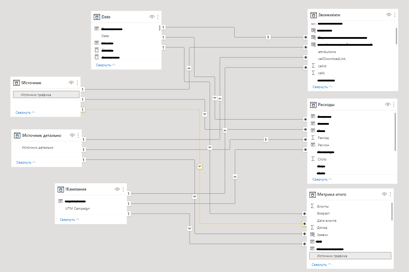Select the highlighted yellow relationship arrow

pyautogui.click(x=200, y=166)
